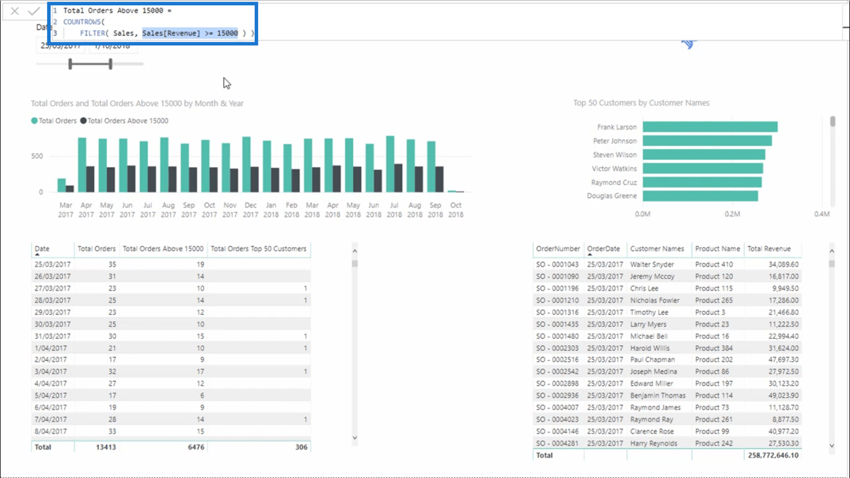Sort by Customer Names column header

pos(657,249)
